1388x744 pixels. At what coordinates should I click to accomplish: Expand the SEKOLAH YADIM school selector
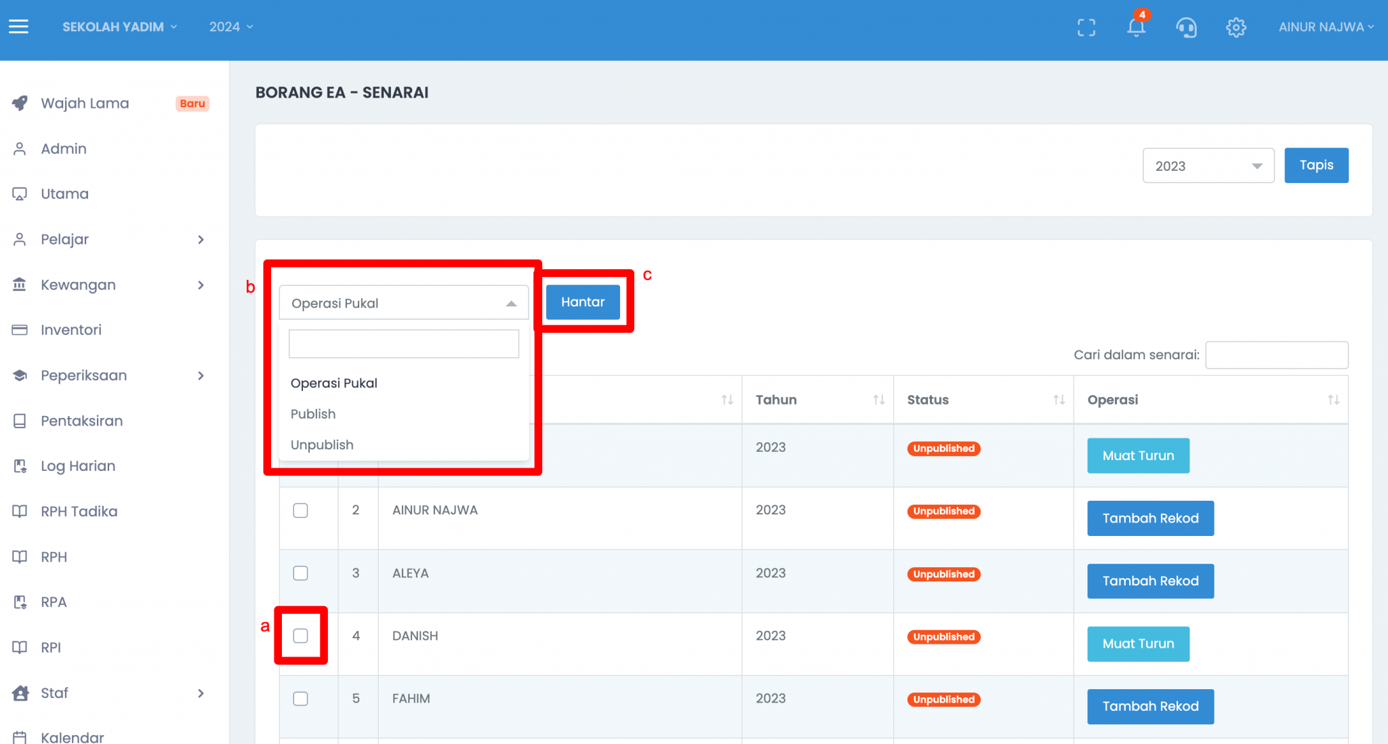(x=119, y=27)
